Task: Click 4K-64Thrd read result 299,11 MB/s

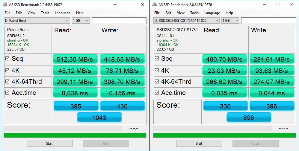Action: [x=75, y=82]
